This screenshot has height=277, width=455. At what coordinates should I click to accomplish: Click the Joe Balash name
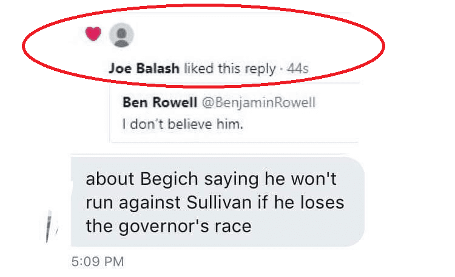pyautogui.click(x=144, y=68)
